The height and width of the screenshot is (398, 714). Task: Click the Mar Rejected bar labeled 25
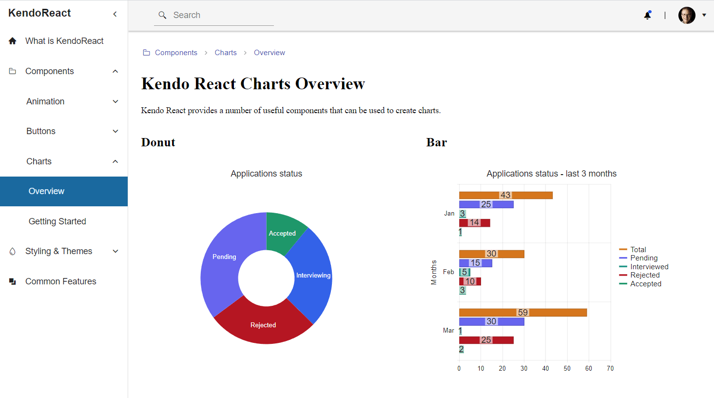click(486, 340)
